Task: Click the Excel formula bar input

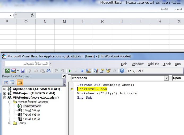Action: point(110,15)
